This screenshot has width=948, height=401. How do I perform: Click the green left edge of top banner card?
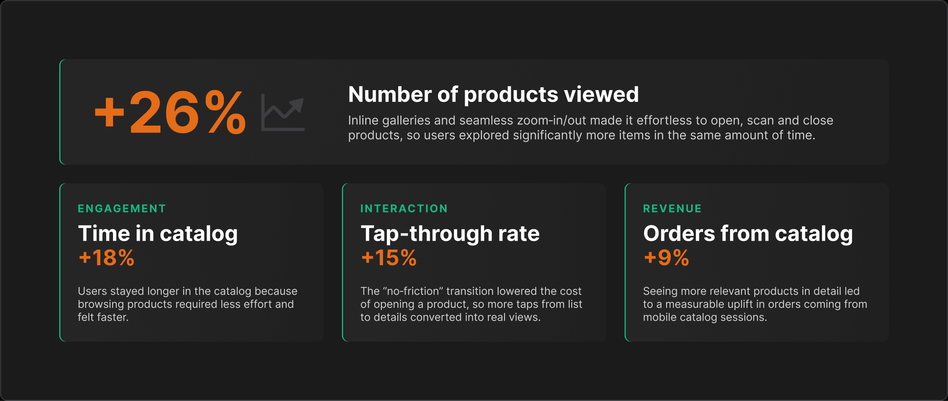point(60,112)
